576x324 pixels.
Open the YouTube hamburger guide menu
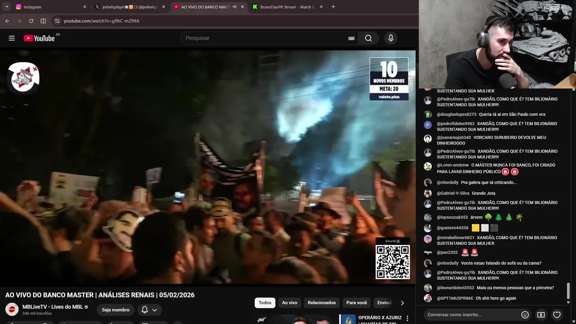12,38
